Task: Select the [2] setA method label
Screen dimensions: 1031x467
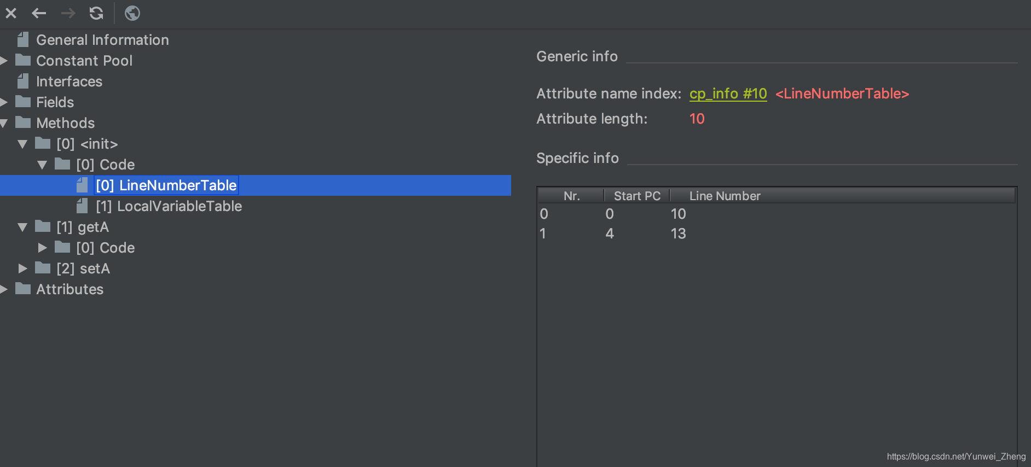Action: (83, 268)
